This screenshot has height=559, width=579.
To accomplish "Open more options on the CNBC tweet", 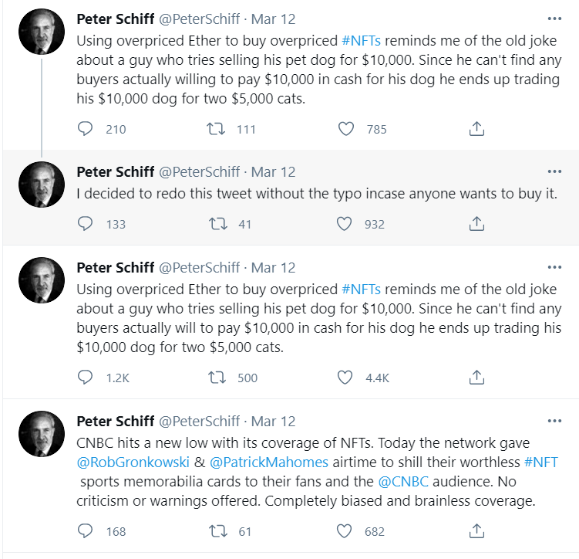I will [554, 421].
